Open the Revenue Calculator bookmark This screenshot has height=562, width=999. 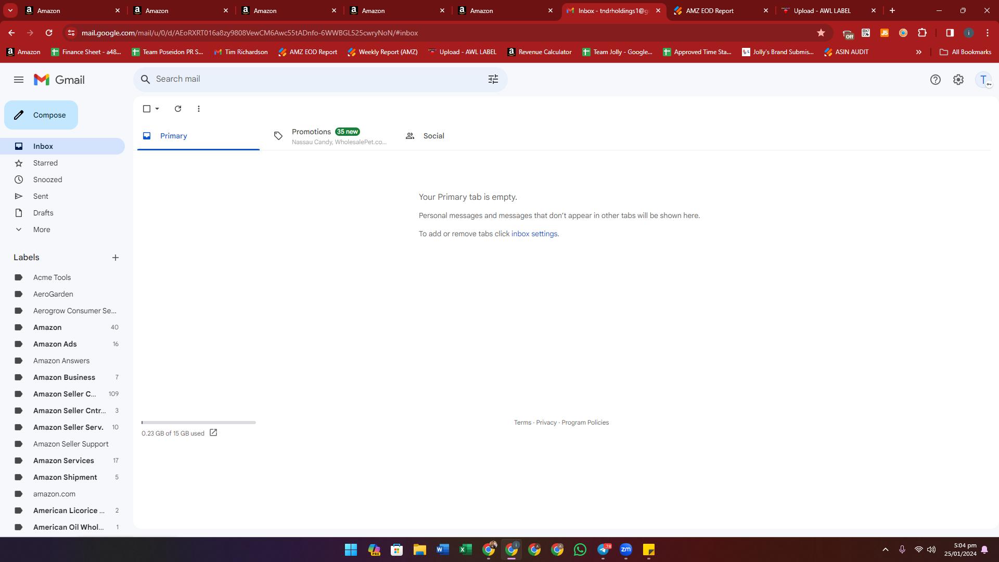click(540, 52)
